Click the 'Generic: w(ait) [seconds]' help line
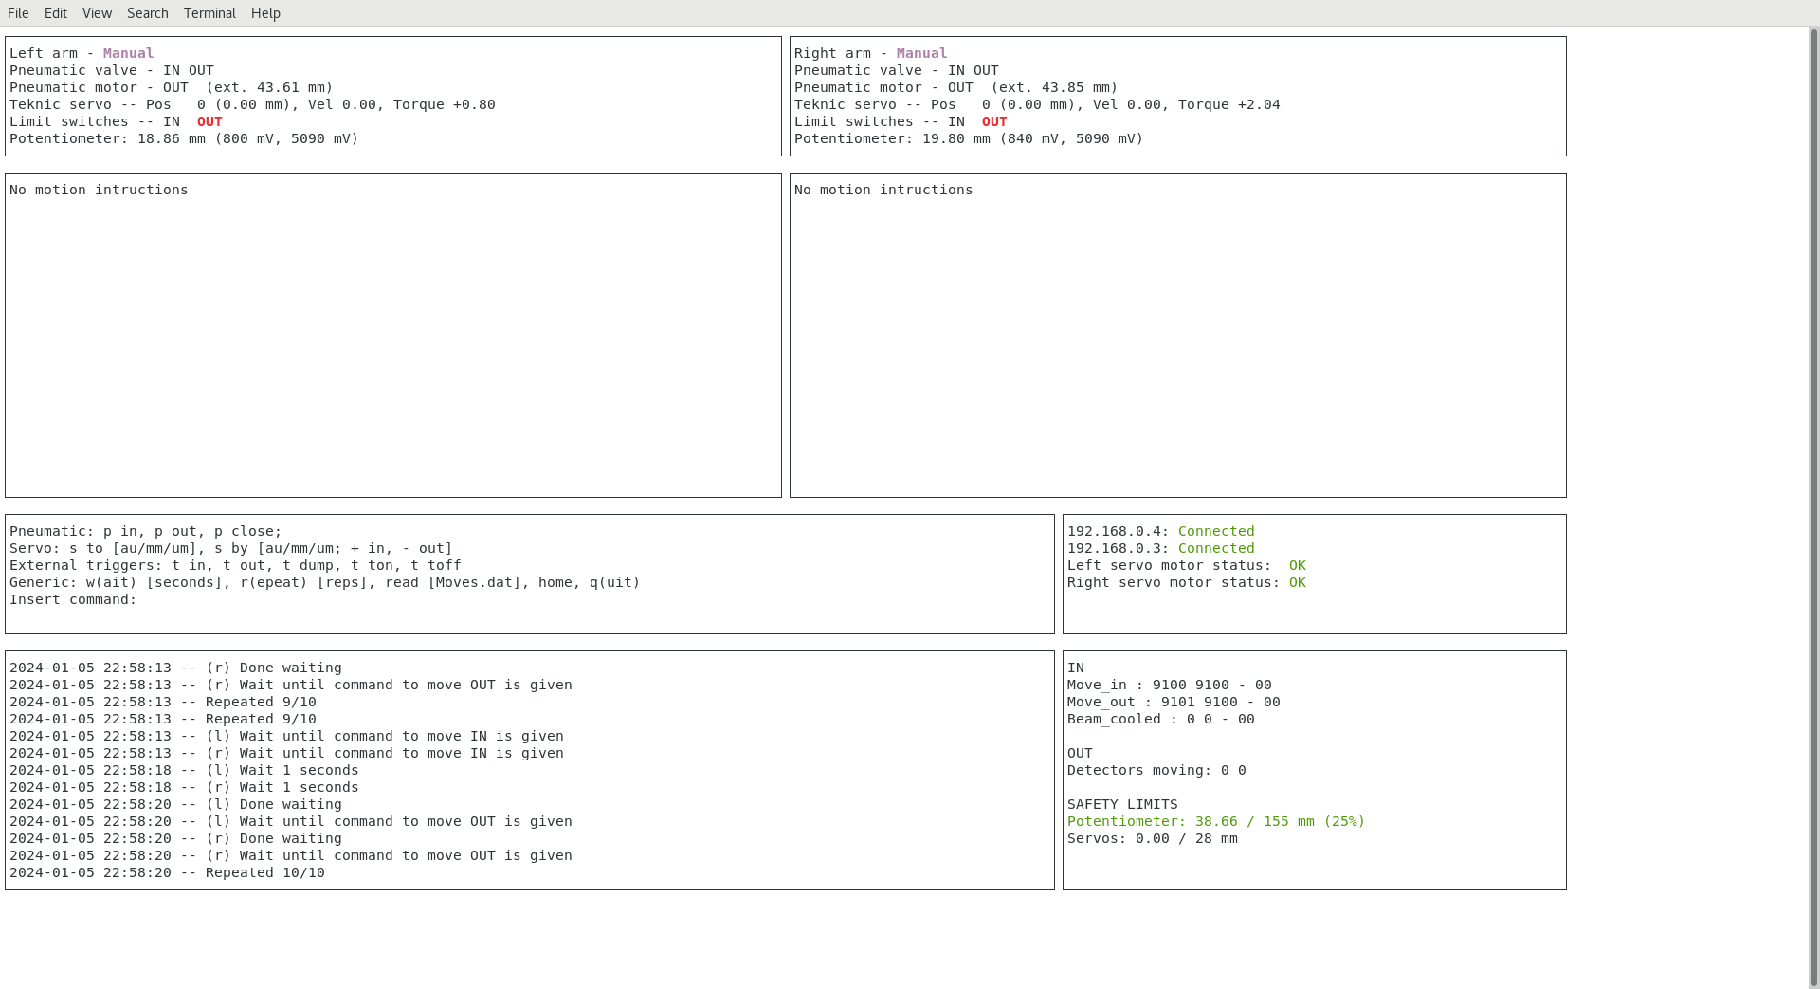Viewport: 1820px width, 989px height. pyautogui.click(x=325, y=582)
